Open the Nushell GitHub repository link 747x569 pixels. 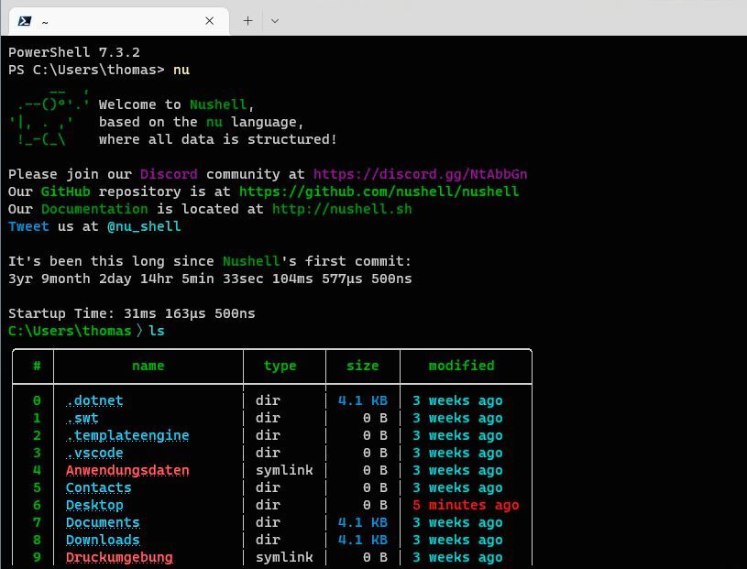click(x=379, y=191)
